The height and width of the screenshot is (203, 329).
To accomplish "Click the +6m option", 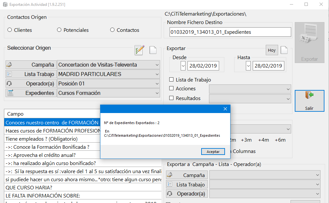I will [x=280, y=140].
